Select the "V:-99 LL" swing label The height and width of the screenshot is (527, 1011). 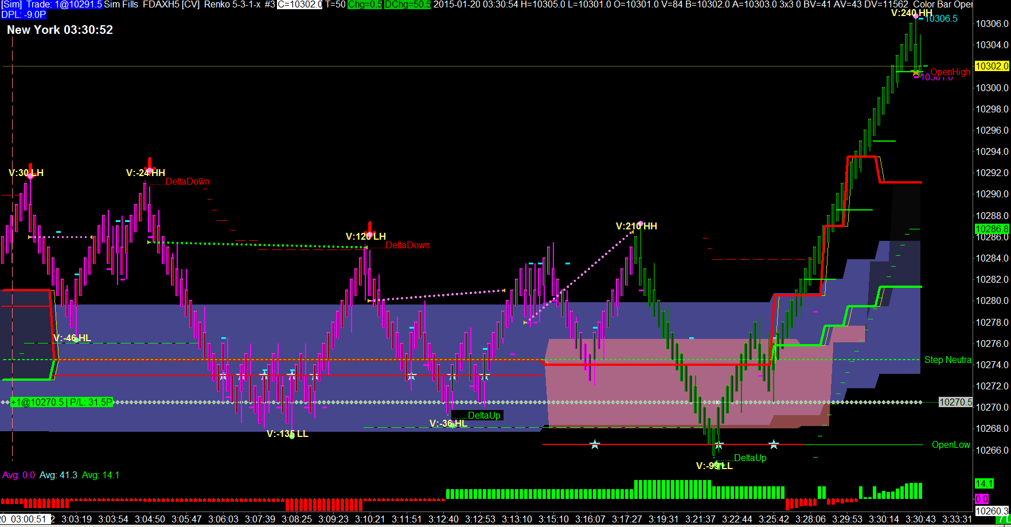tap(715, 466)
